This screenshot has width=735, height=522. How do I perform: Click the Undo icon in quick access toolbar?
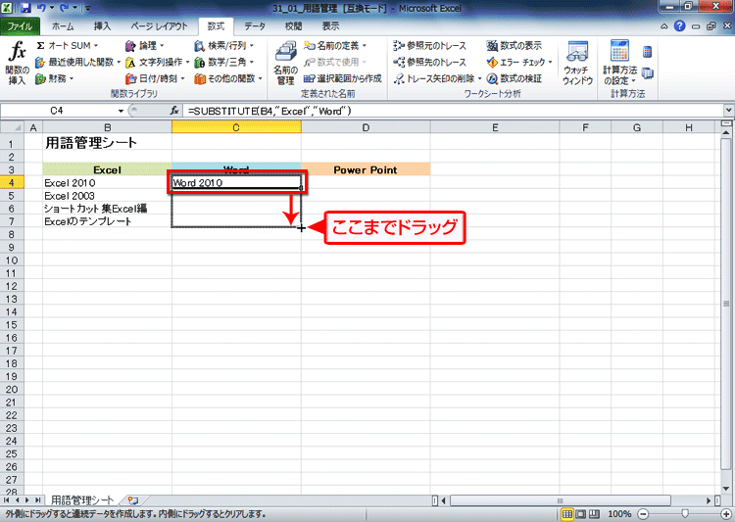point(41,8)
